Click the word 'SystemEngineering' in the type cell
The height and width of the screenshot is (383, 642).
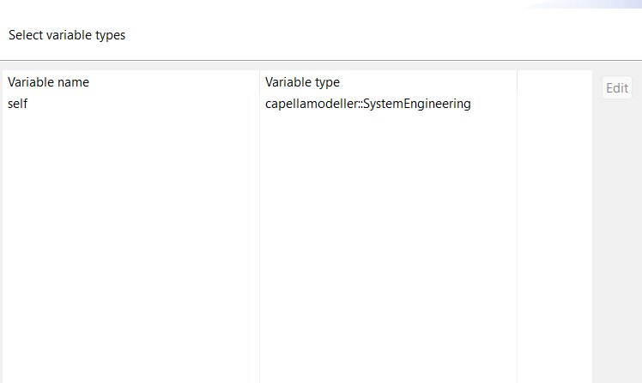click(x=417, y=104)
